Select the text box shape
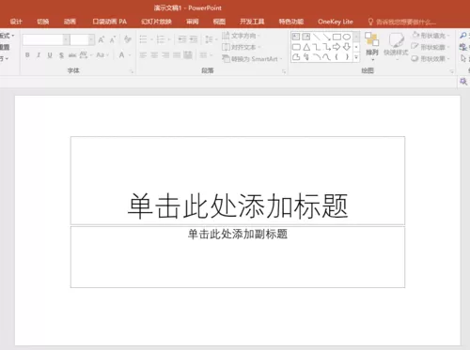 pyautogui.click(x=296, y=37)
